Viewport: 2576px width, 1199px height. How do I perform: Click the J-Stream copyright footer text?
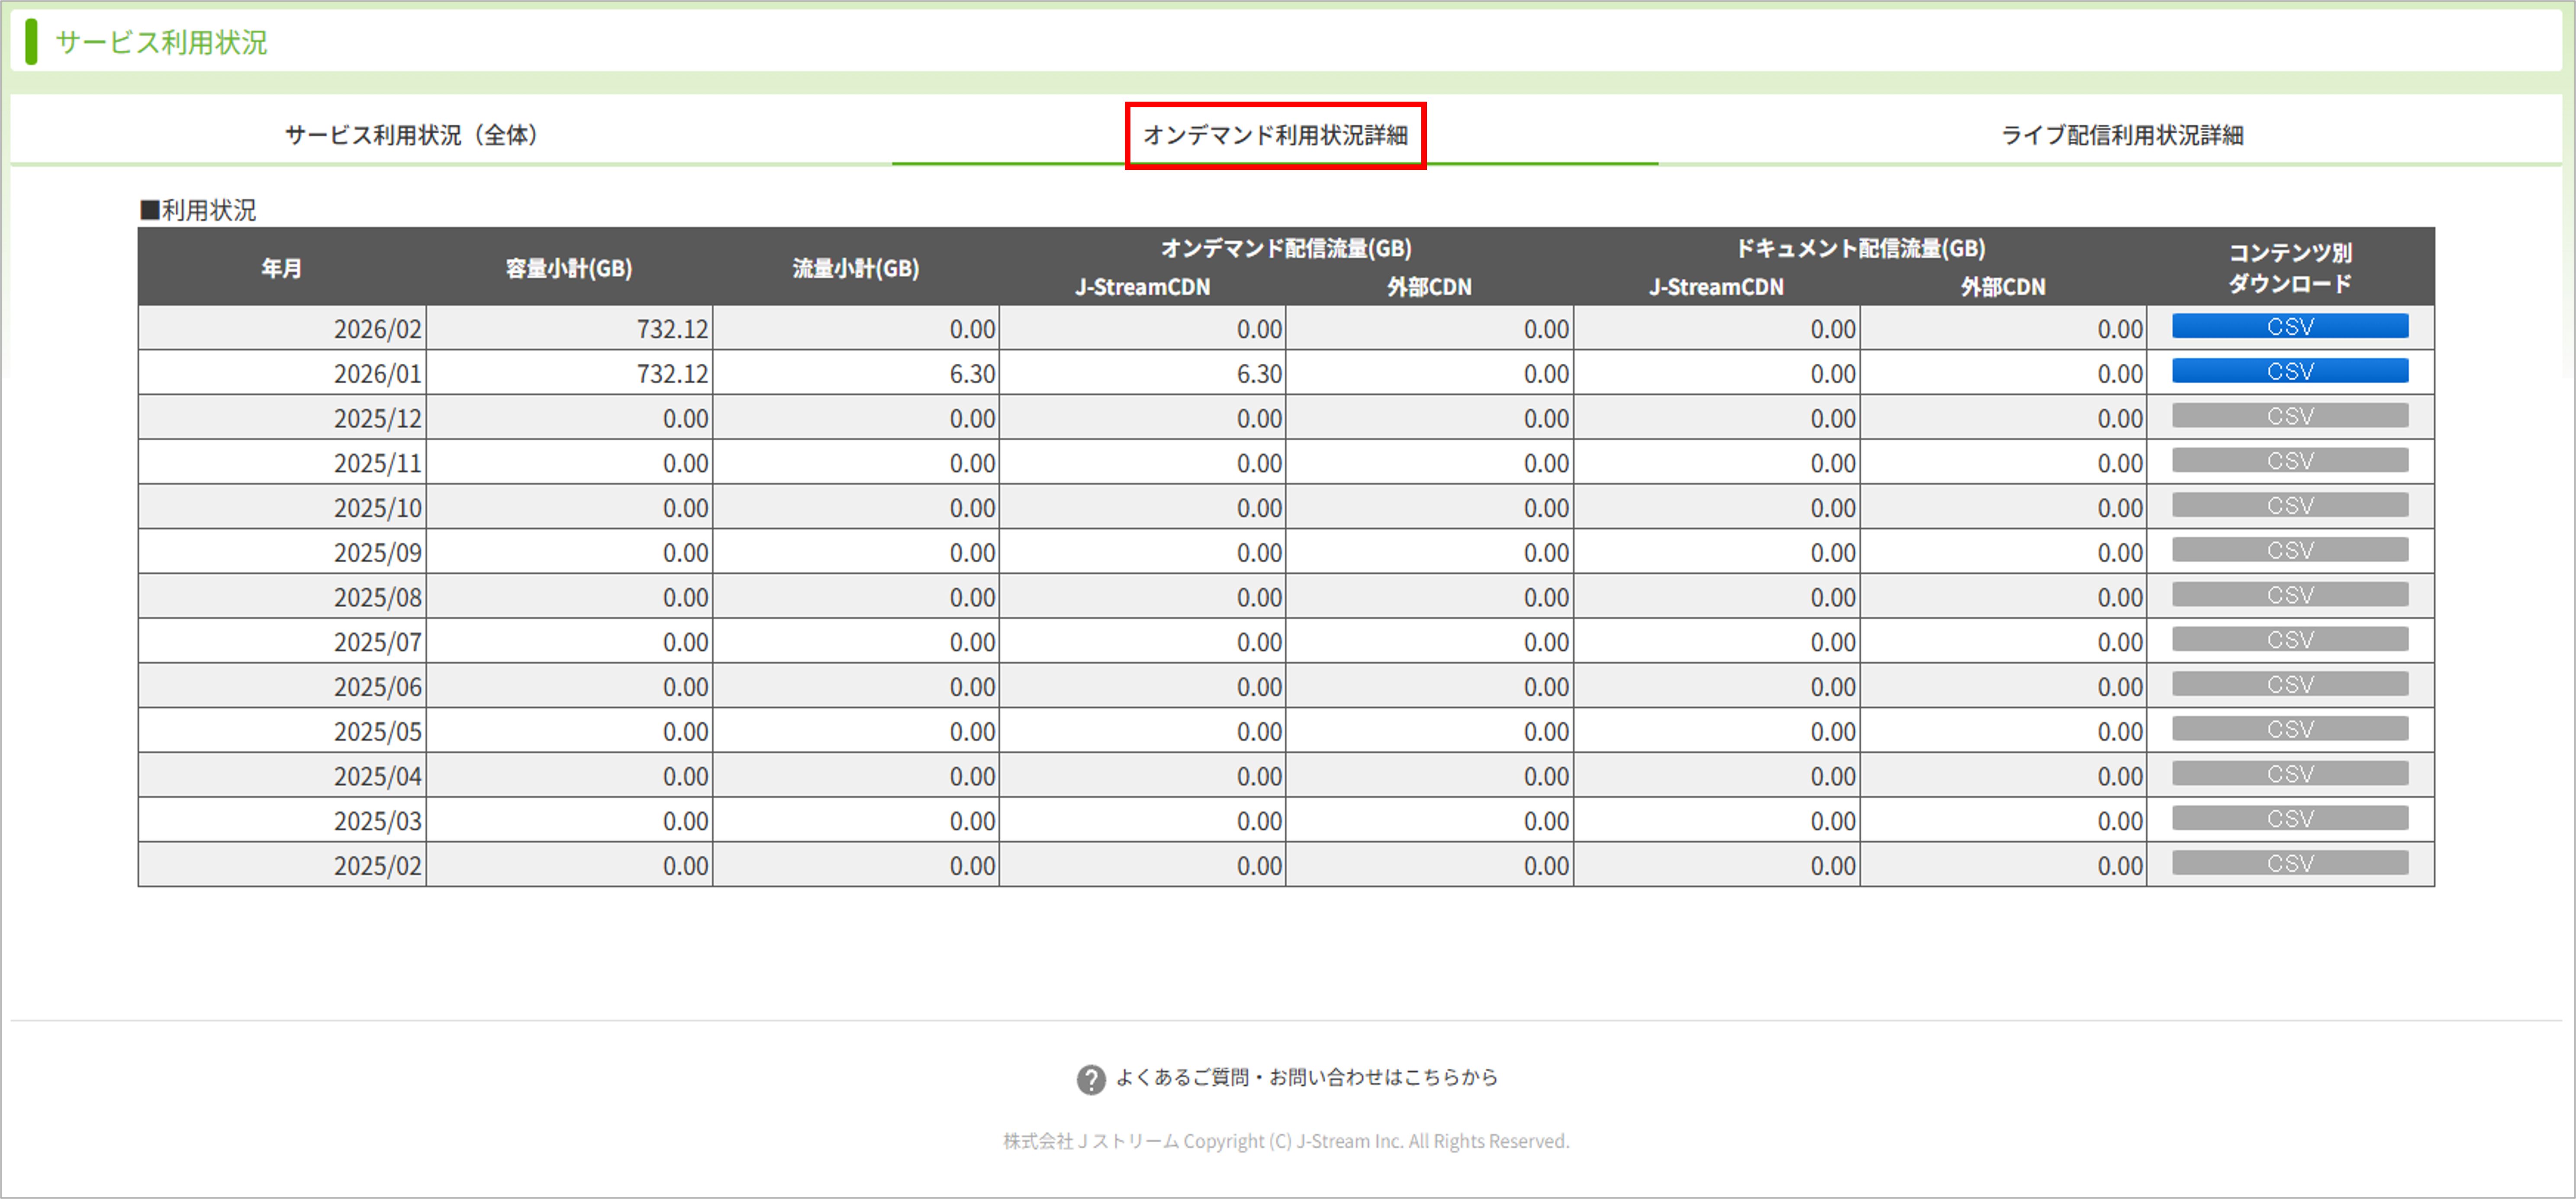coord(1286,1141)
